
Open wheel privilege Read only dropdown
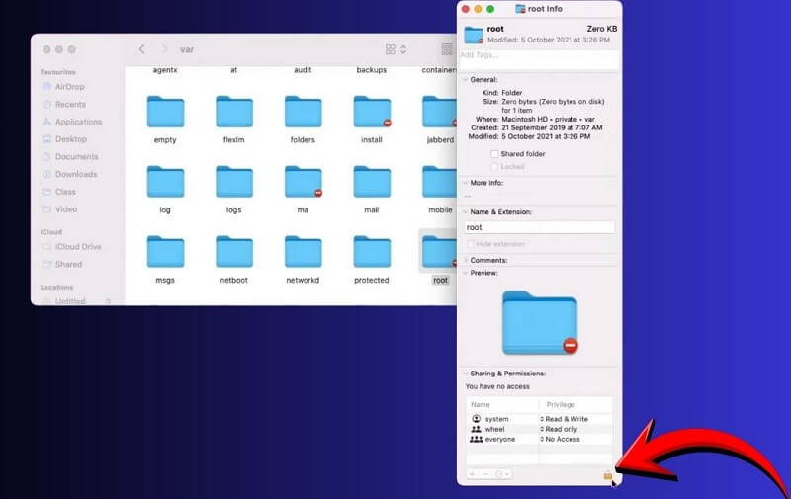click(x=559, y=429)
